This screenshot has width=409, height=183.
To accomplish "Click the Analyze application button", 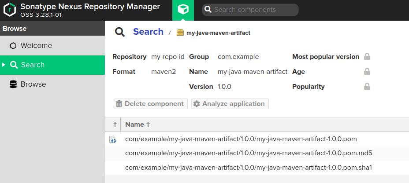I will [x=230, y=104].
